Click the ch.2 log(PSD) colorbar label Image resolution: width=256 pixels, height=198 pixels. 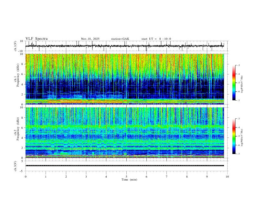coord(242,138)
